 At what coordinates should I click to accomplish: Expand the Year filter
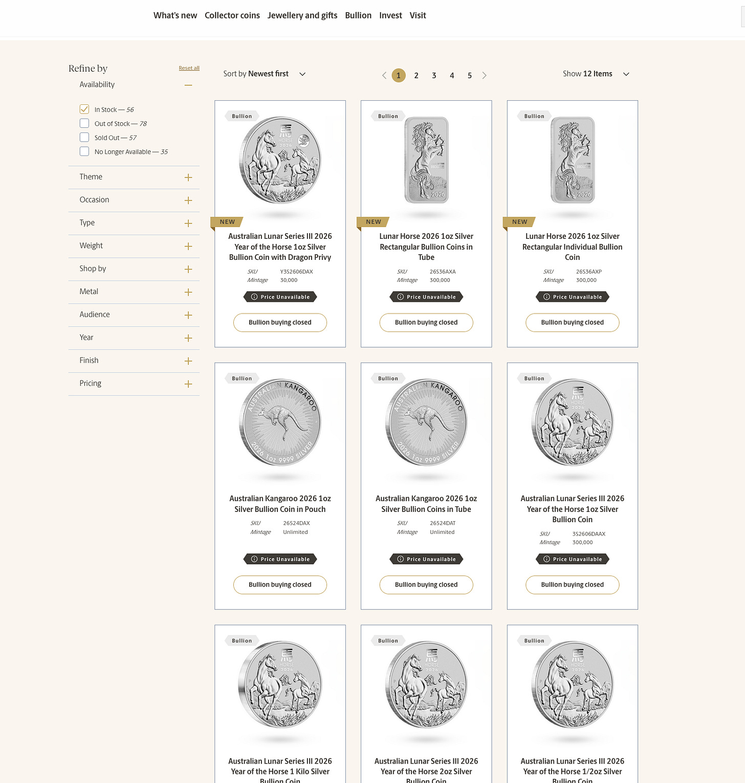188,338
